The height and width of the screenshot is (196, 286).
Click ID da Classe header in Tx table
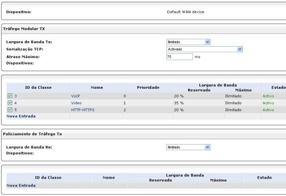coord(38,88)
